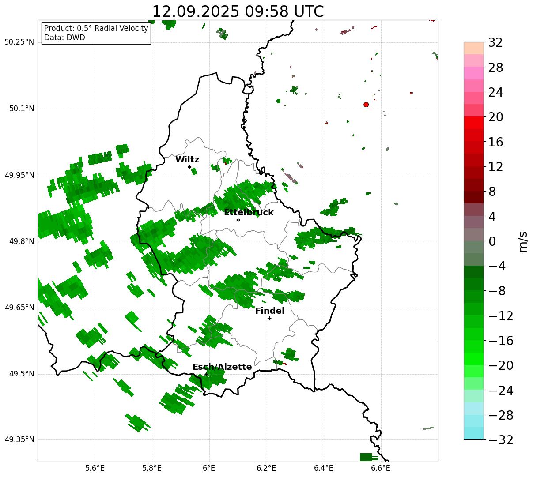Click the Esch/Alzette city label
The width and height of the screenshot is (533, 477).
tap(222, 367)
